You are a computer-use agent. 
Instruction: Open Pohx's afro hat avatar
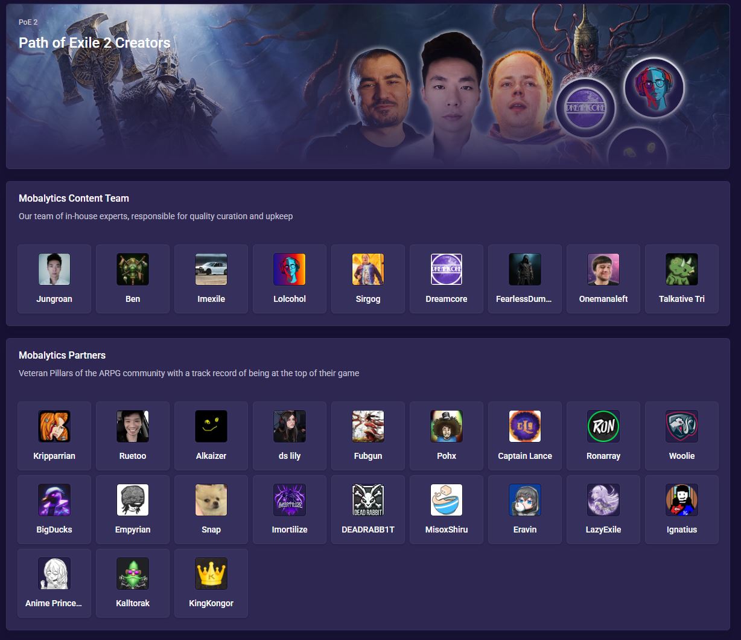447,426
